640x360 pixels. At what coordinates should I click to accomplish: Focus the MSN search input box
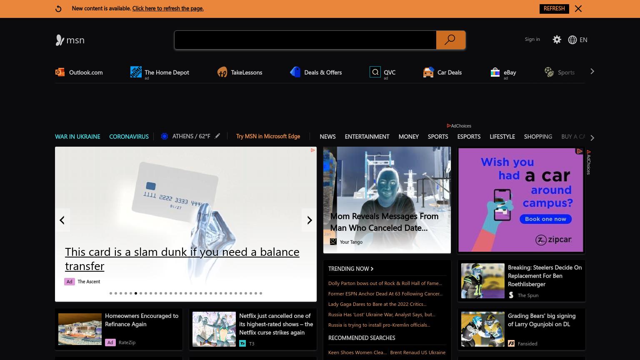coord(305,40)
